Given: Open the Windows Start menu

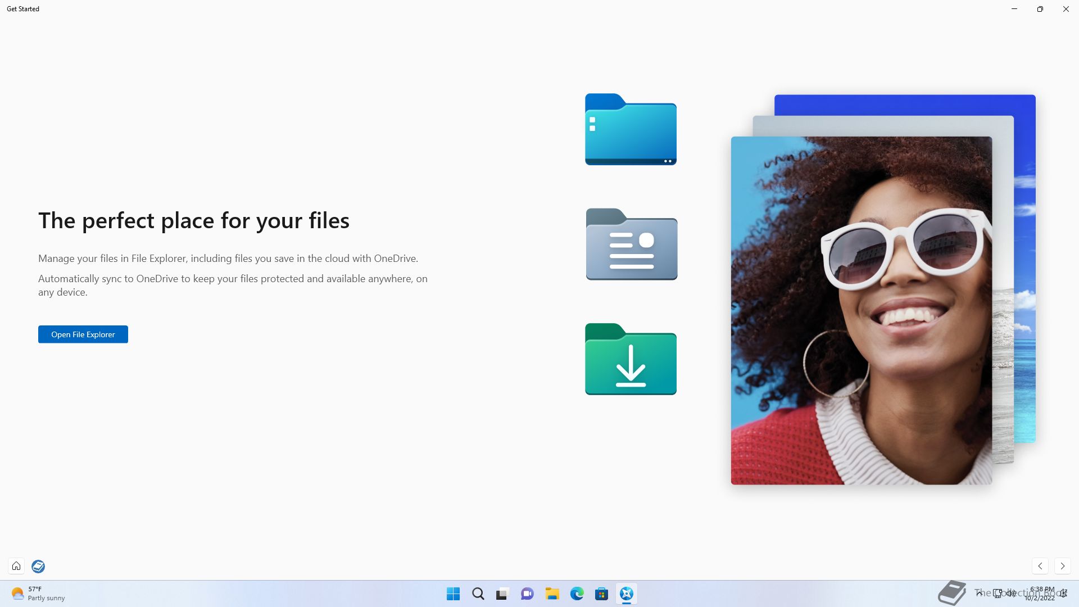Looking at the screenshot, I should 453,594.
